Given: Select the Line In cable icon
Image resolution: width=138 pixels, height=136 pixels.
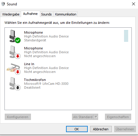Looking at the screenshot, I should (x=13, y=69).
